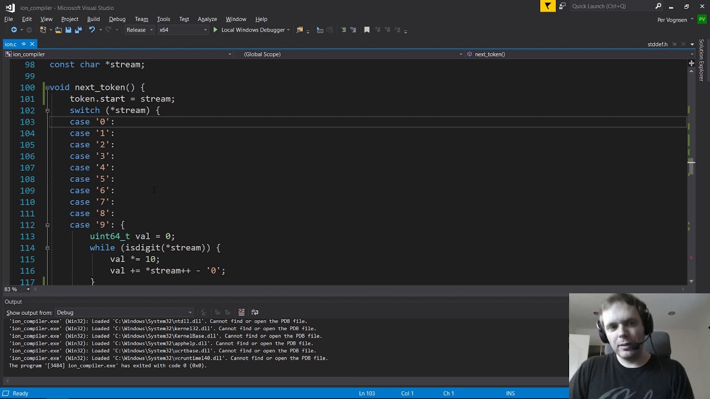Open the View menu

(47, 19)
